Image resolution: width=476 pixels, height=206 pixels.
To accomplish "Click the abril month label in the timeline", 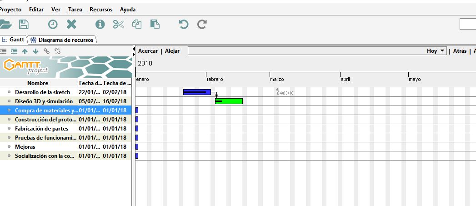I will click(x=345, y=79).
